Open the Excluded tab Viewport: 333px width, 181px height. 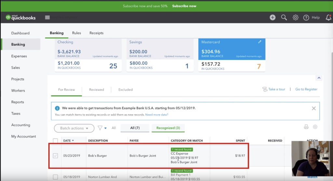click(126, 90)
